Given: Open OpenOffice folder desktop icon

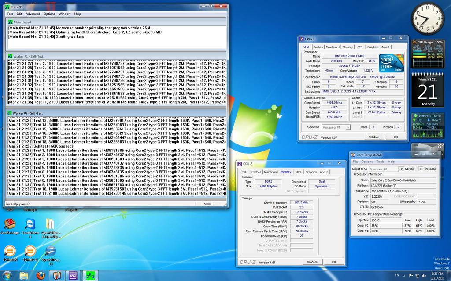Looking at the screenshot, I should pos(51,228).
